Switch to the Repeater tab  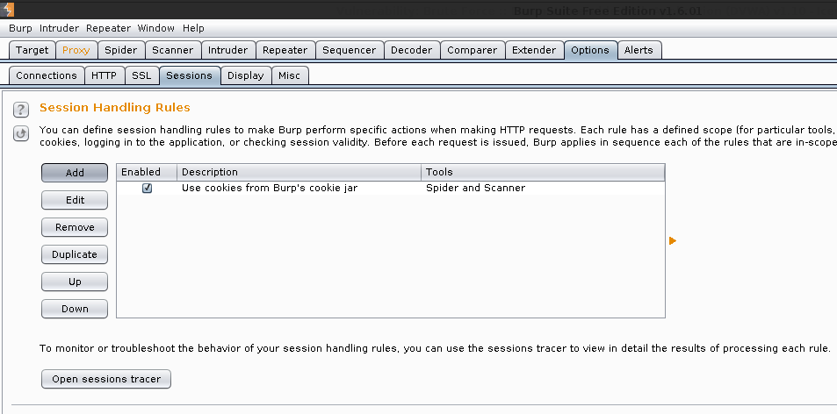click(285, 50)
